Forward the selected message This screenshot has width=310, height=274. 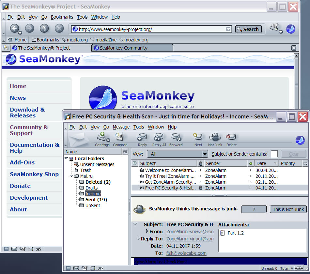coord(176,139)
